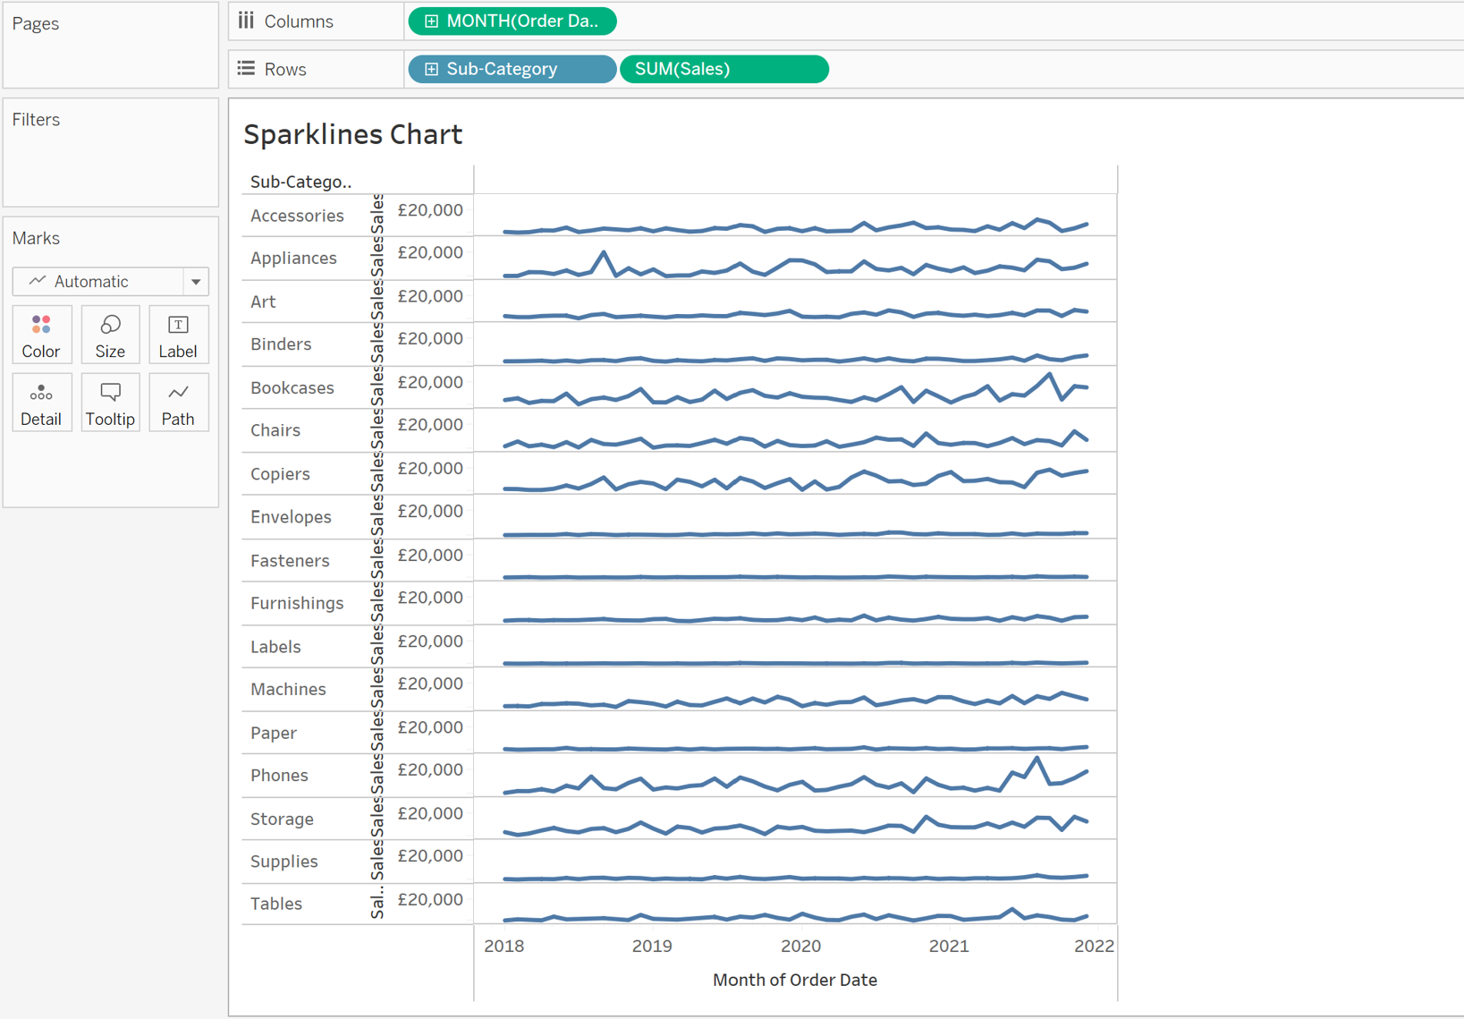Open the Label marks card
Screen dimensions: 1464x1019
(x=178, y=335)
